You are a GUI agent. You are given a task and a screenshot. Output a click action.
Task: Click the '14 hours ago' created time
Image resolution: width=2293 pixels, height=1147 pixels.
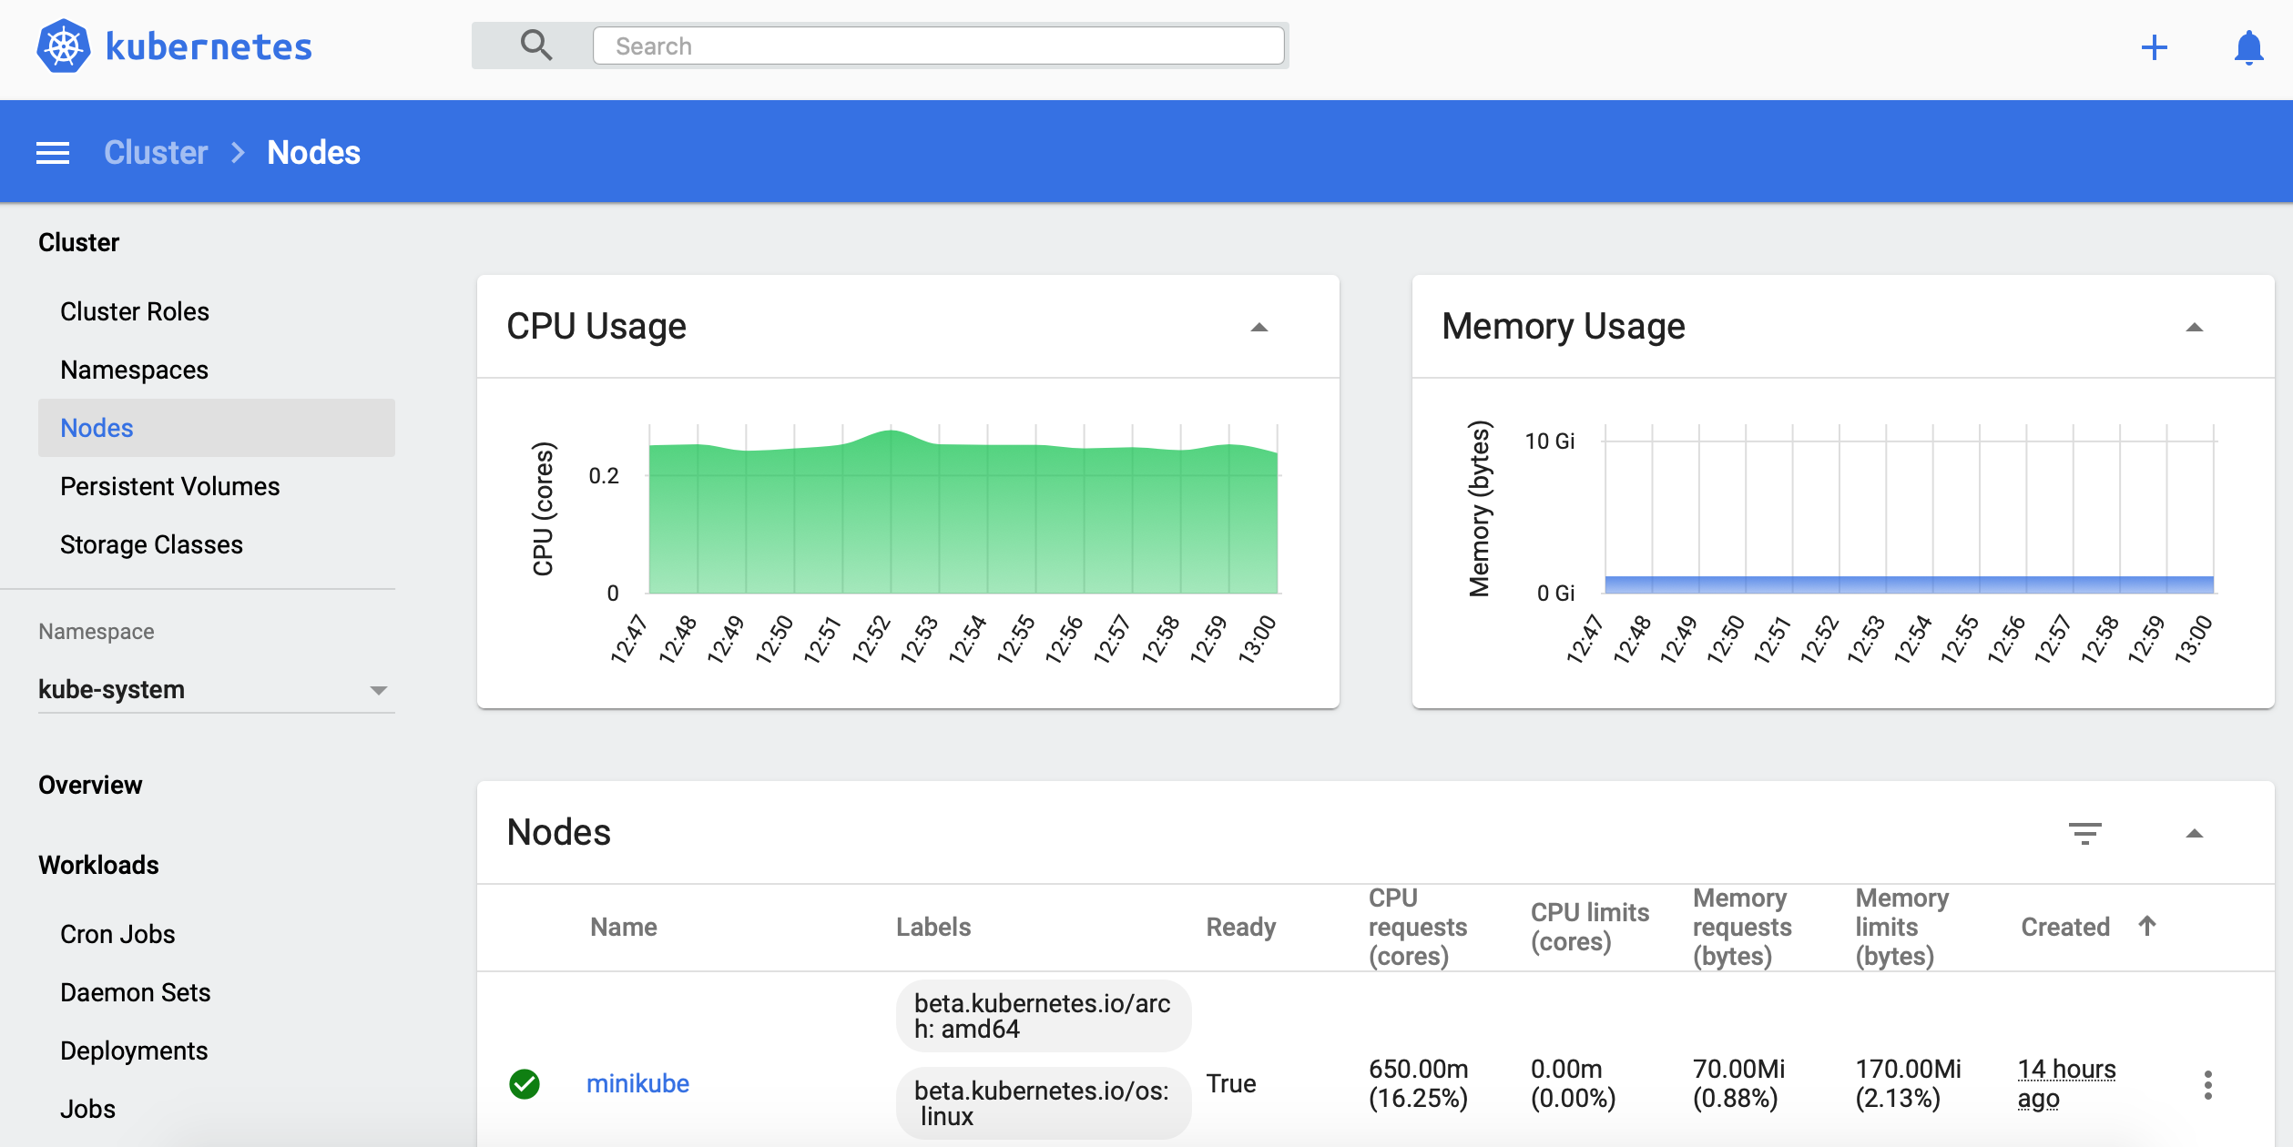2066,1083
